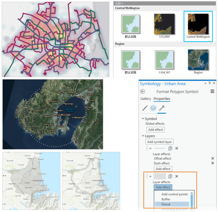Click WELLINGTON label on satellite map
Image resolution: width=218 pixels, height=212 pixels.
(x=62, y=115)
